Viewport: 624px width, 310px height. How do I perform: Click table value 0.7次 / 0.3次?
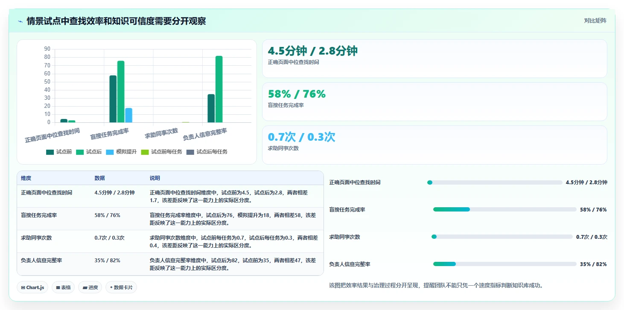[110, 238]
